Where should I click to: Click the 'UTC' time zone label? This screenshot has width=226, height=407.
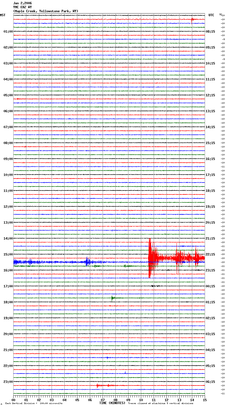click(211, 15)
